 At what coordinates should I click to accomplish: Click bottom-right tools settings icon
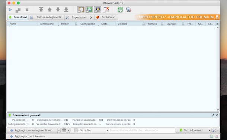(x=214, y=130)
